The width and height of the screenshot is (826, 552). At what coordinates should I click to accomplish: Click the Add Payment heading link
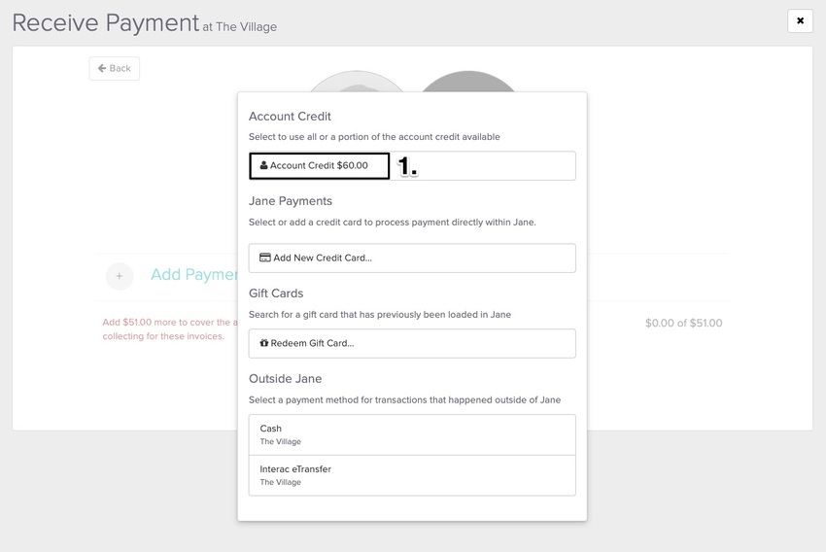pyautogui.click(x=193, y=274)
